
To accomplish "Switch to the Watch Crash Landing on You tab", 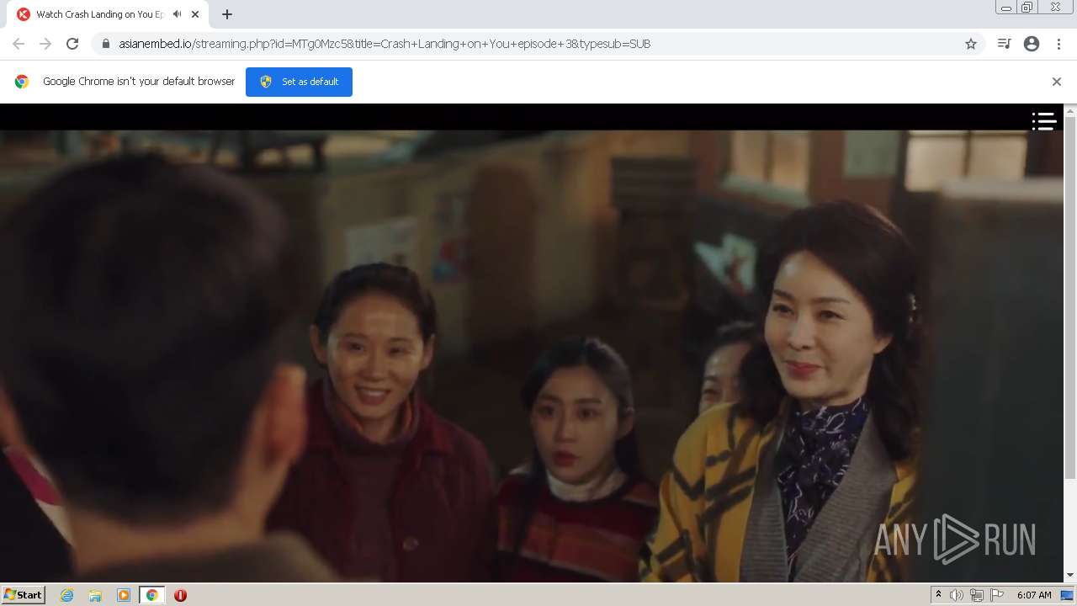I will pyautogui.click(x=106, y=14).
